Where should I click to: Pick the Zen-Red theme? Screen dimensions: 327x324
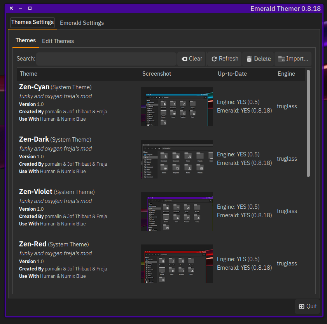click(x=161, y=264)
